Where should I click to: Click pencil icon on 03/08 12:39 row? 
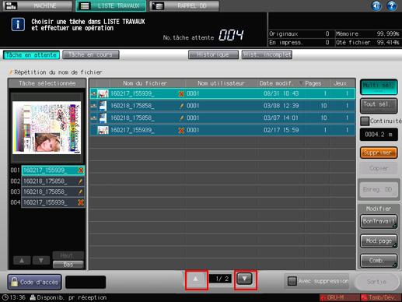182,106
